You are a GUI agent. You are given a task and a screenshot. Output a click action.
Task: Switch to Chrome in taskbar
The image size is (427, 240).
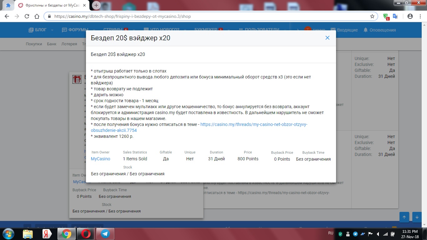pos(66,234)
